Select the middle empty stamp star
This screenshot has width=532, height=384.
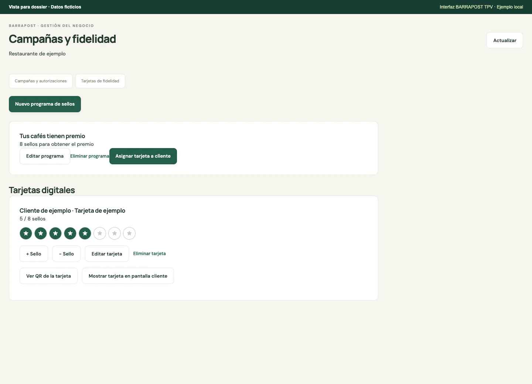115,233
